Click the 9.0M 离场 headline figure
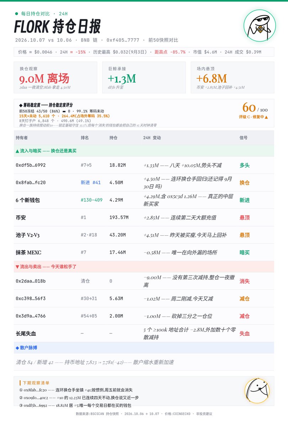The height and width of the screenshot is (426, 288). [44, 78]
